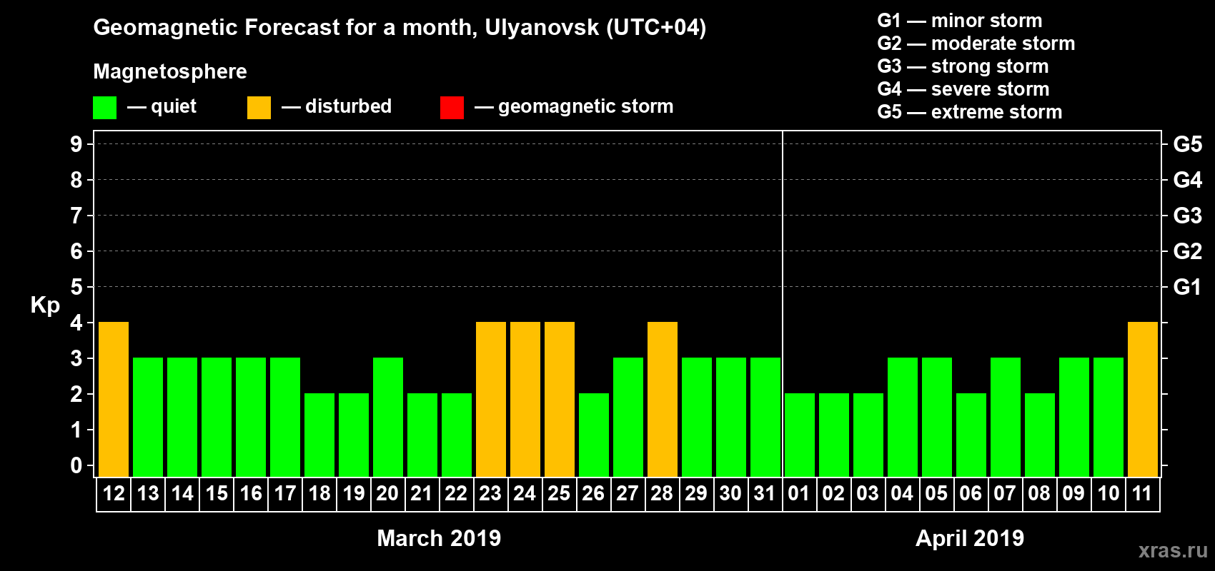
Task: Click date label 14 on the axis
Action: pos(182,494)
